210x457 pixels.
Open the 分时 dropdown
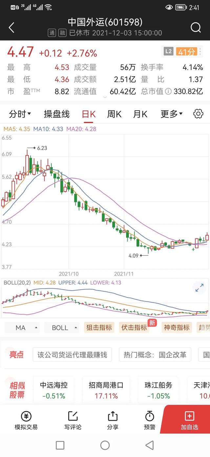pos(20,114)
